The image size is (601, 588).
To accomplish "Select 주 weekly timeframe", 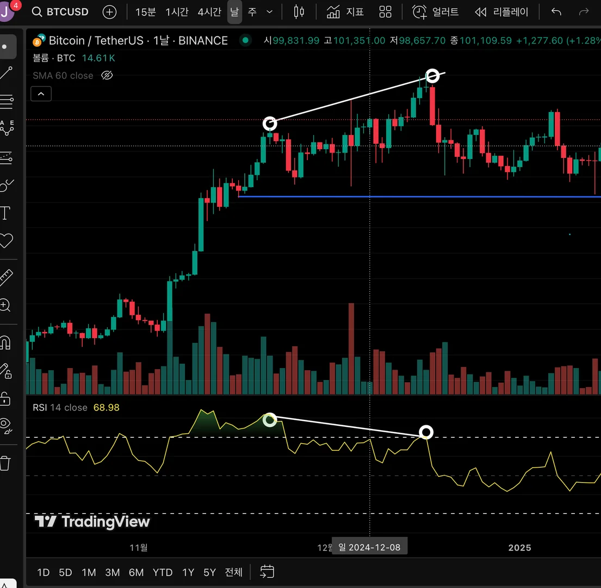I will click(252, 12).
